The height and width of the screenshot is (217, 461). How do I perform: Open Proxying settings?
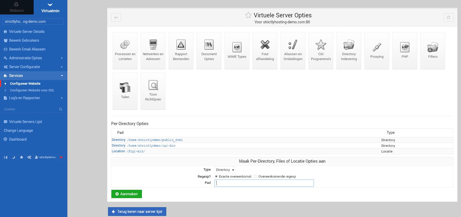pyautogui.click(x=377, y=51)
